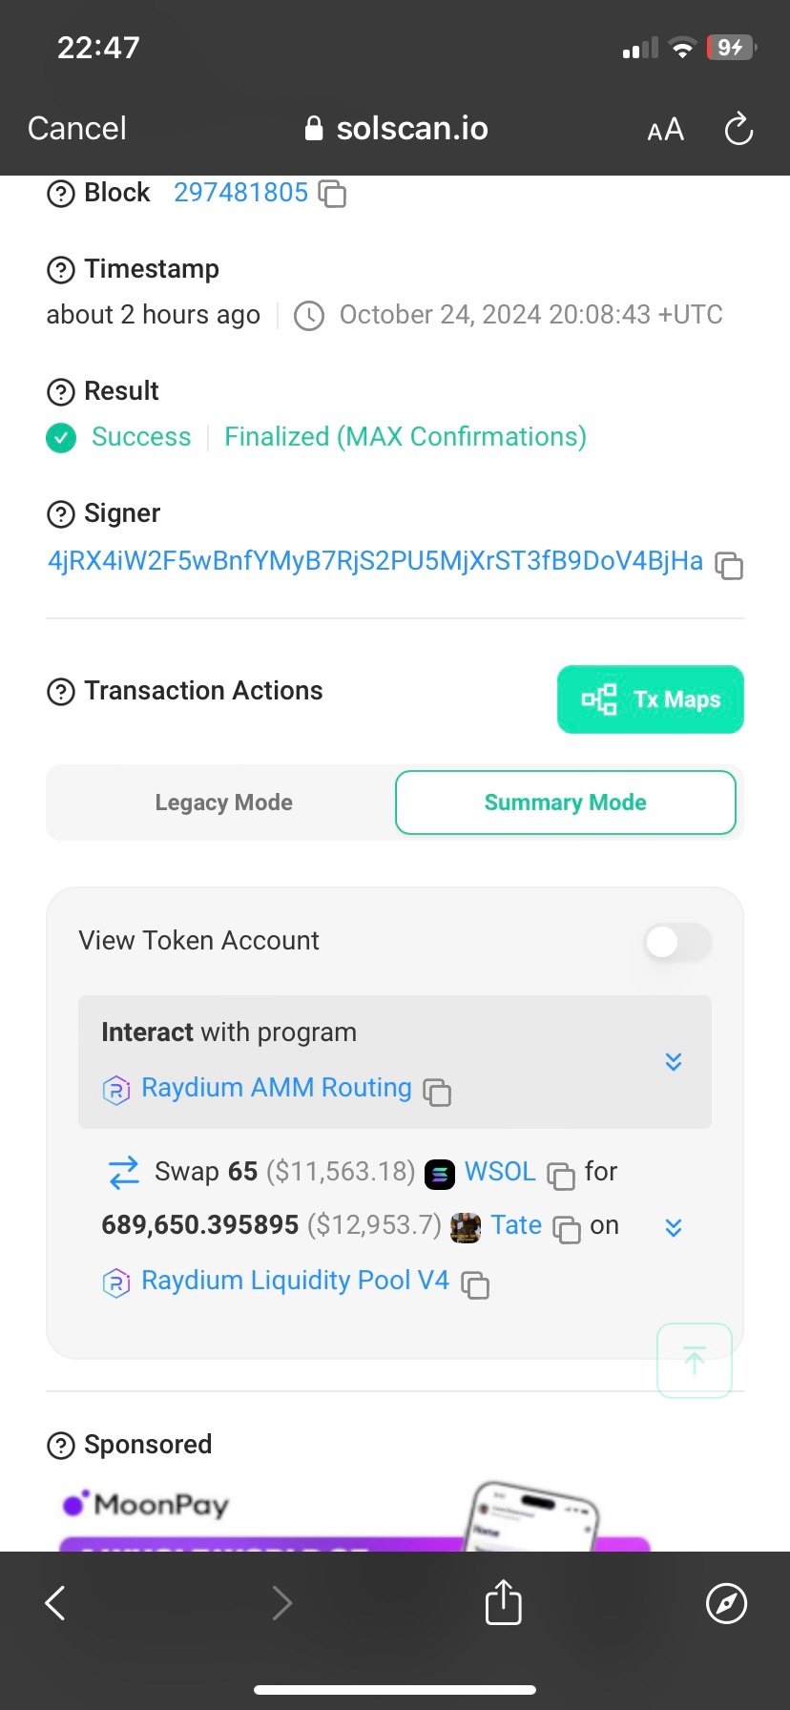
Task: Click the Result help question icon
Action: (x=60, y=391)
